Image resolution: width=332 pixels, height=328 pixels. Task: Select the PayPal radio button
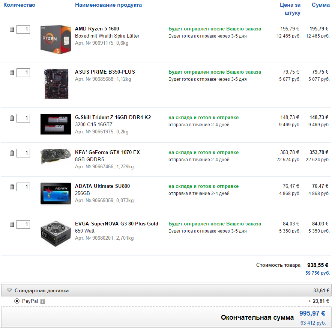(17, 301)
